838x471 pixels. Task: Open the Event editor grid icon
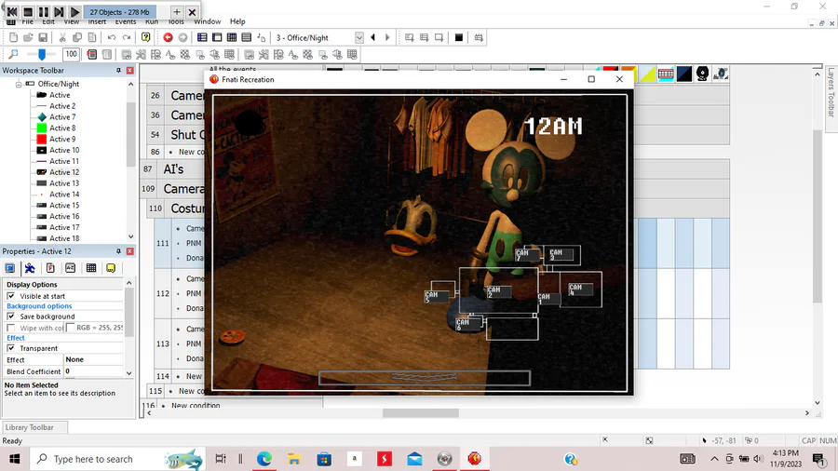[232, 37]
